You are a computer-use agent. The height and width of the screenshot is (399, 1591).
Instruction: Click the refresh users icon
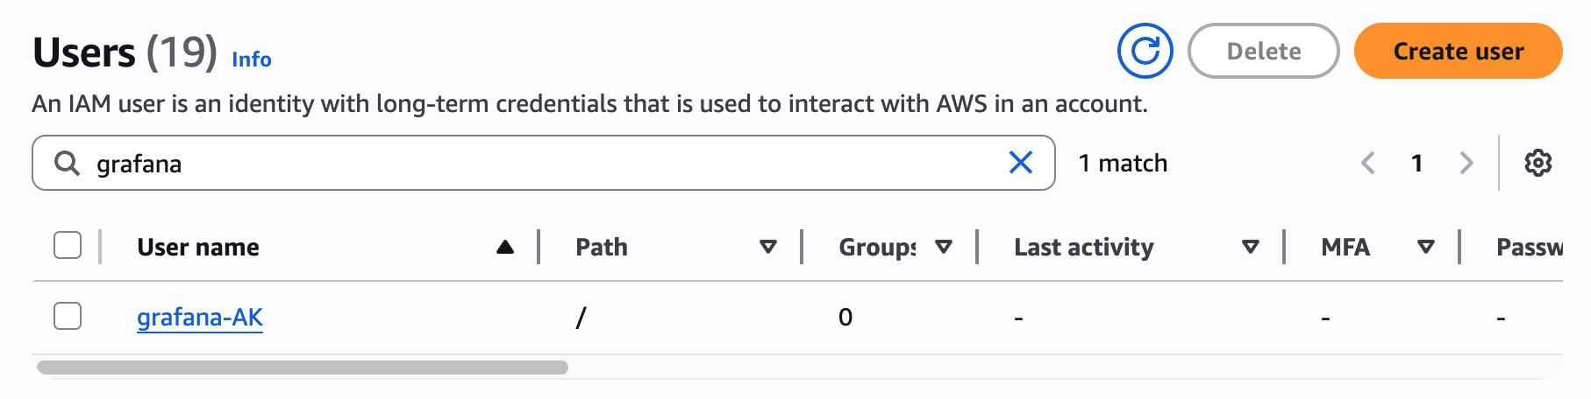point(1145,52)
